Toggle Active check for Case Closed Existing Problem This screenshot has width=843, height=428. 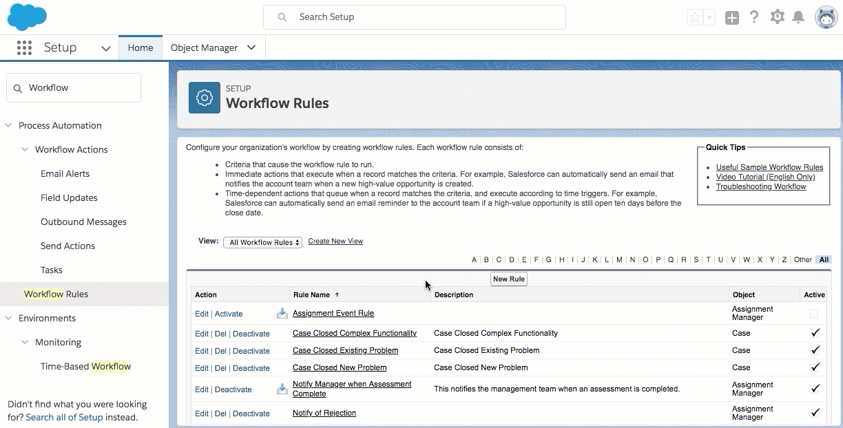tap(815, 350)
